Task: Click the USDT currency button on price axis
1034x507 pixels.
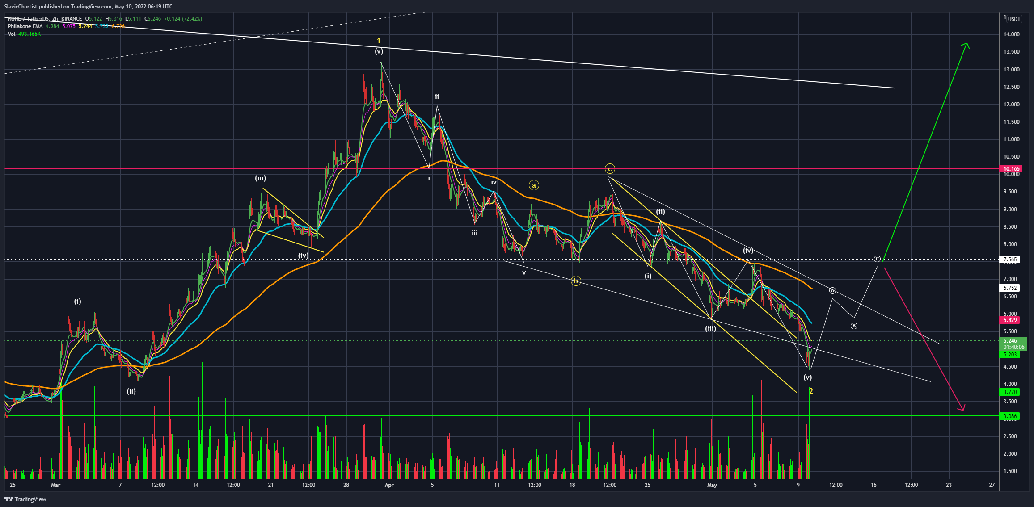Action: pyautogui.click(x=1014, y=19)
